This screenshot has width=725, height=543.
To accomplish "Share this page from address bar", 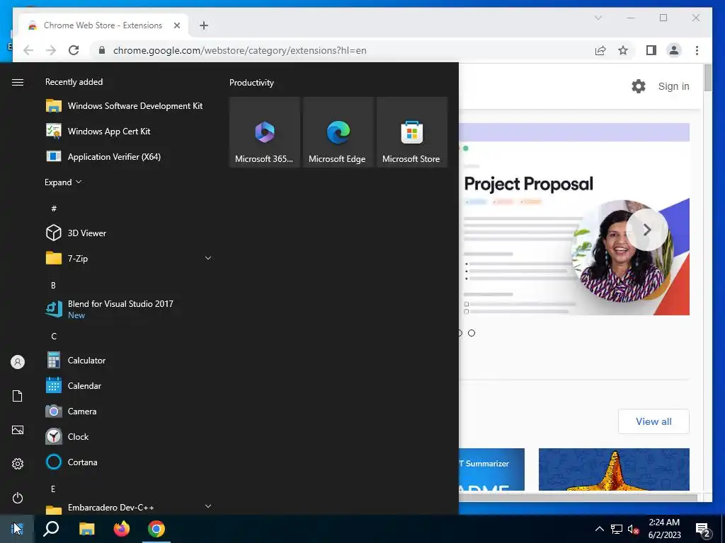I will [x=600, y=50].
